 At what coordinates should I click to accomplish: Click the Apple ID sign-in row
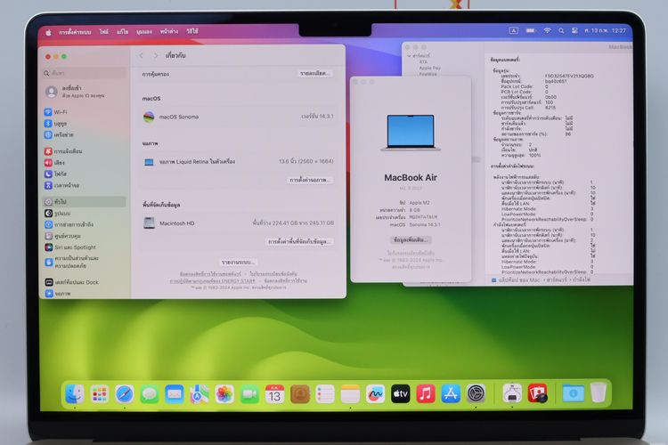click(85, 92)
